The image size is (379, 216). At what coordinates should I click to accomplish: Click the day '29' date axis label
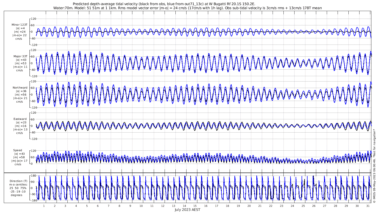(346, 206)
